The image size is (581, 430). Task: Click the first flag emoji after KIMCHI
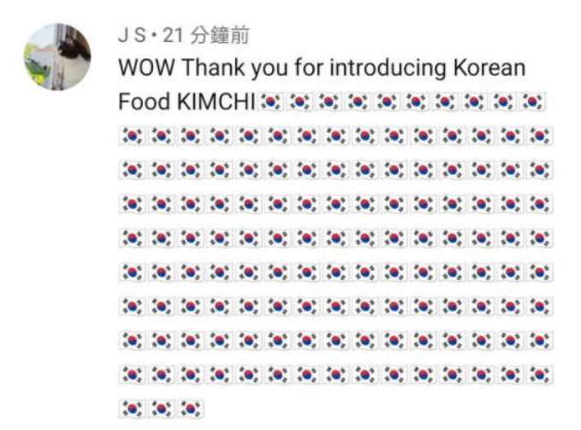tap(270, 103)
